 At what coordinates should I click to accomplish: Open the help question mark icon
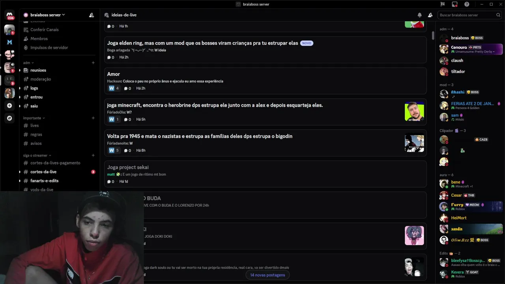click(467, 4)
